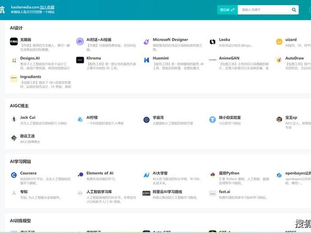Open the Ai对话+Ai绘画 purple round icon
311x233 pixels.
click(x=80, y=42)
